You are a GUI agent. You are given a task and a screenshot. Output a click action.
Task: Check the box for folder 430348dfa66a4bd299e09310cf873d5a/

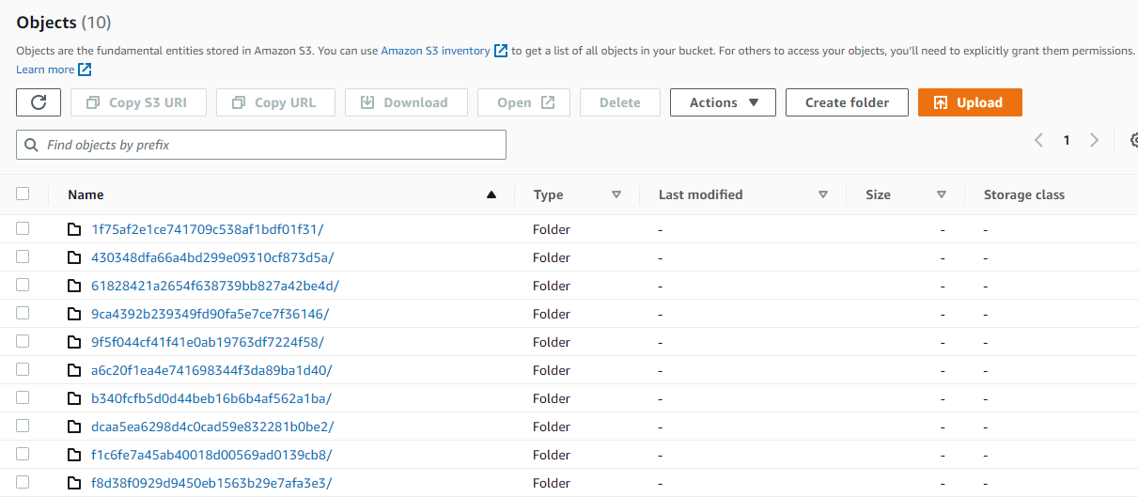23,256
